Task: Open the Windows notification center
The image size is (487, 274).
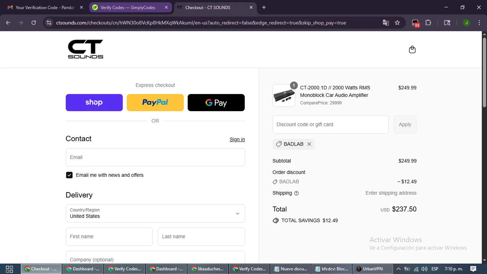Action: pyautogui.click(x=473, y=269)
